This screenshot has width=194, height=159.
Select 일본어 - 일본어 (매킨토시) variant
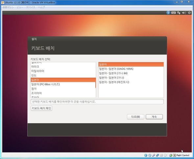131,82
